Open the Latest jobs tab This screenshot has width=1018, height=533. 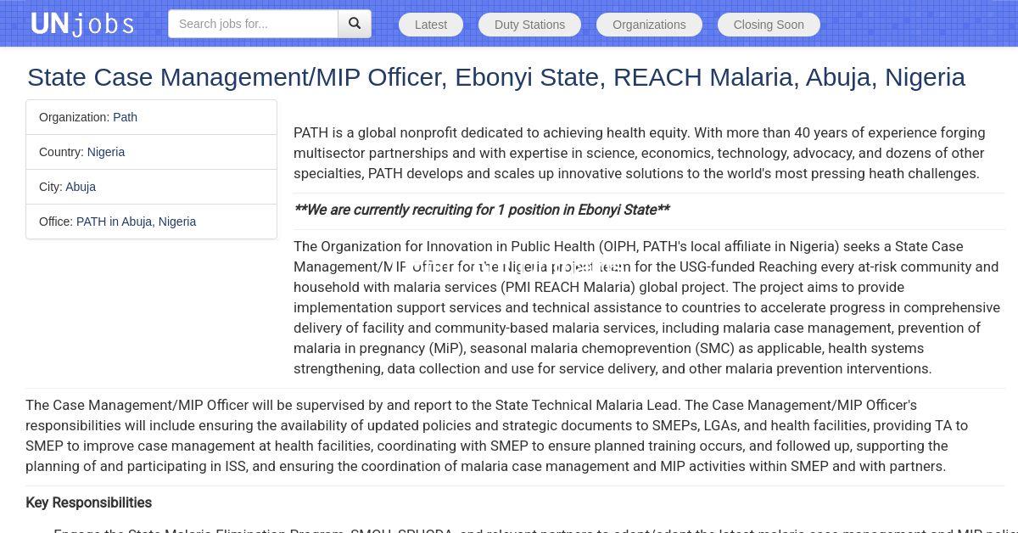coord(430,25)
